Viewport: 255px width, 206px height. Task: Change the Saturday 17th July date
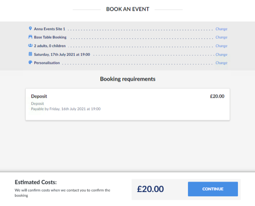(221, 55)
